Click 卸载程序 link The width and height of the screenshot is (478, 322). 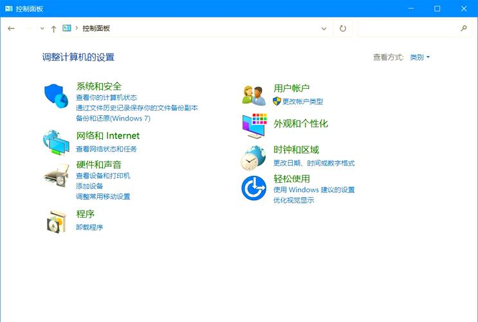pyautogui.click(x=89, y=227)
